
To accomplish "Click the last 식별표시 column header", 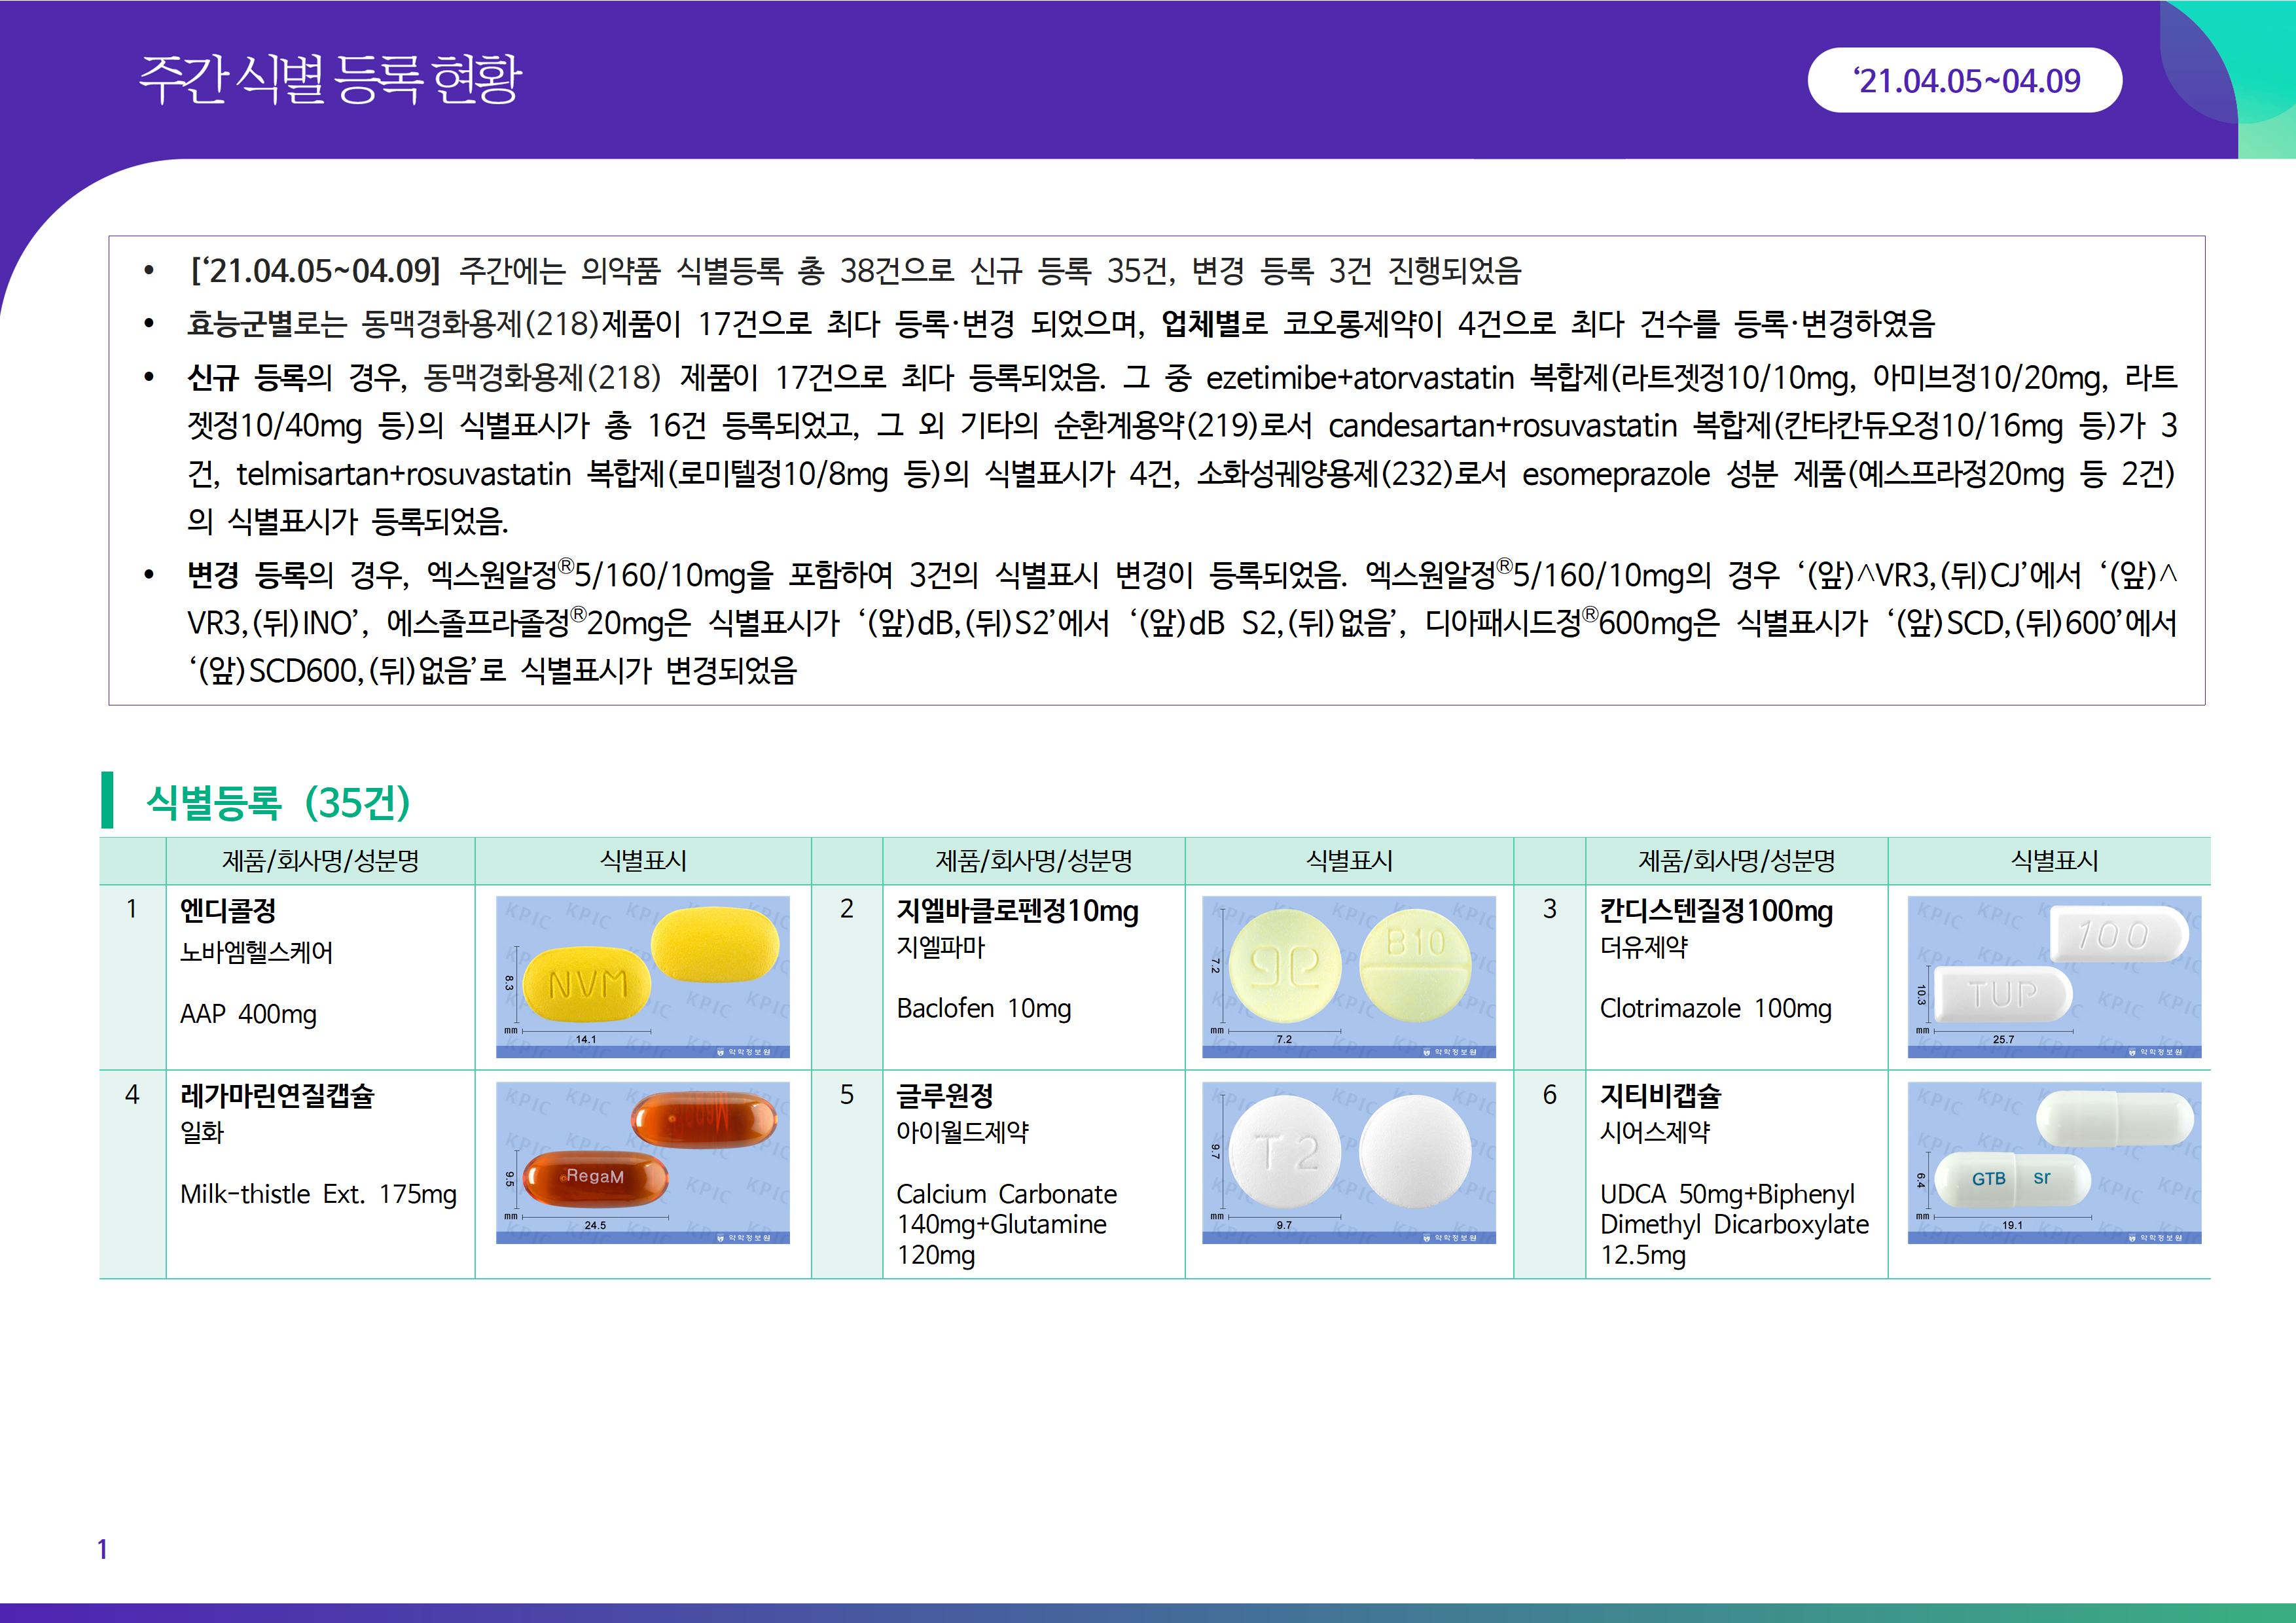I will point(2054,861).
